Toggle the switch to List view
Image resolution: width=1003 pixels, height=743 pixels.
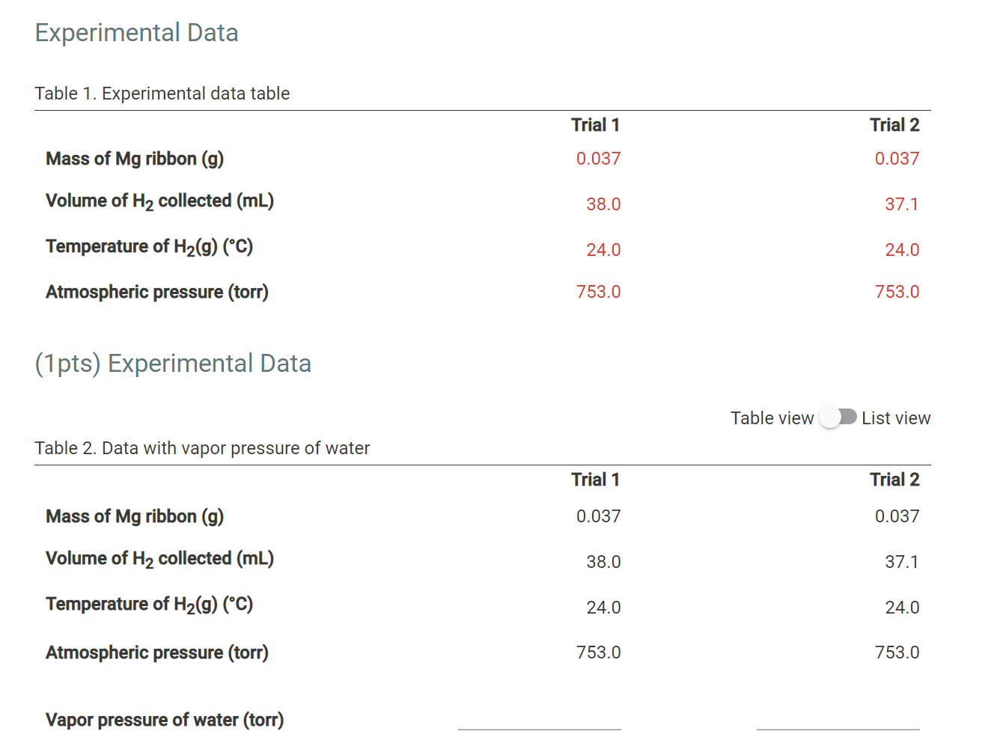(838, 418)
